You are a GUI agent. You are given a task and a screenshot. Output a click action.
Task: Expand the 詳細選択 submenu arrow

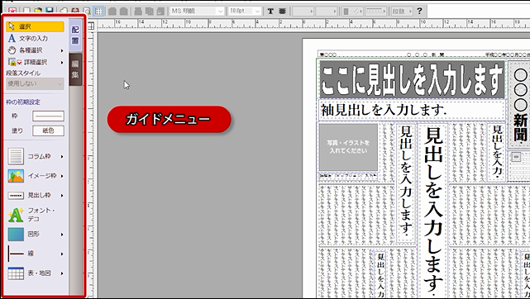point(62,63)
